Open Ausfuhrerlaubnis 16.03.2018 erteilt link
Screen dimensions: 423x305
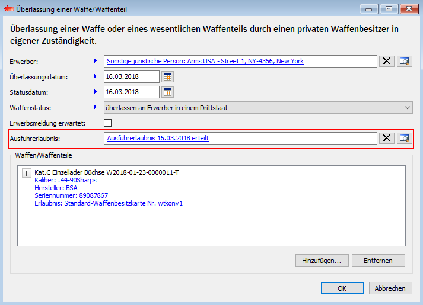(158, 138)
